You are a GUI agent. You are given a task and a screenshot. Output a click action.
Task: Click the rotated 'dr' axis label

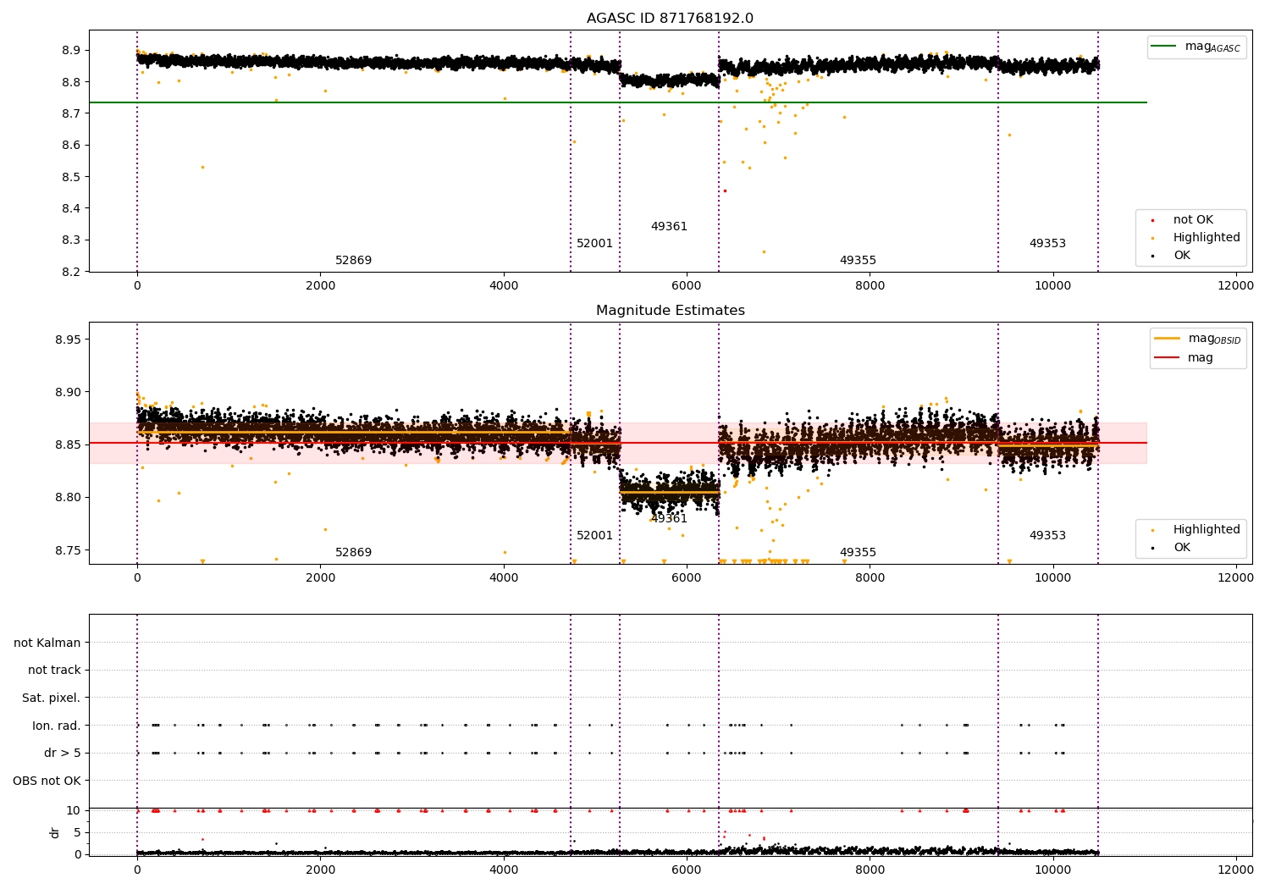55,832
